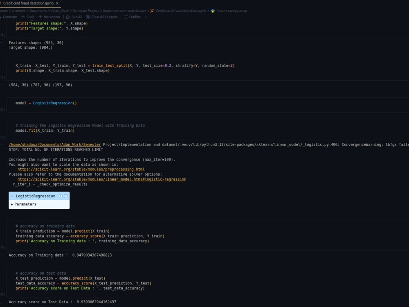Click the info icon on LogisticRegression widget
The width and height of the screenshot is (409, 307).
click(61, 196)
